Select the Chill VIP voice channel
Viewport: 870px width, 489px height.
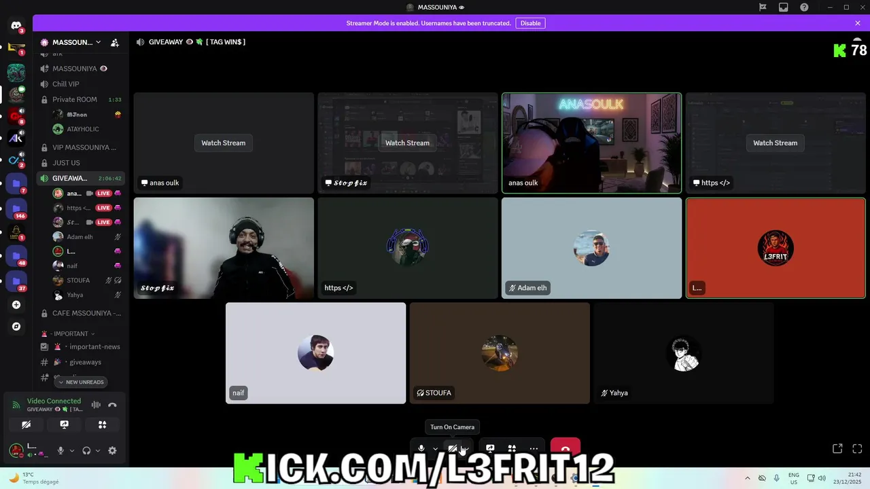click(80, 84)
